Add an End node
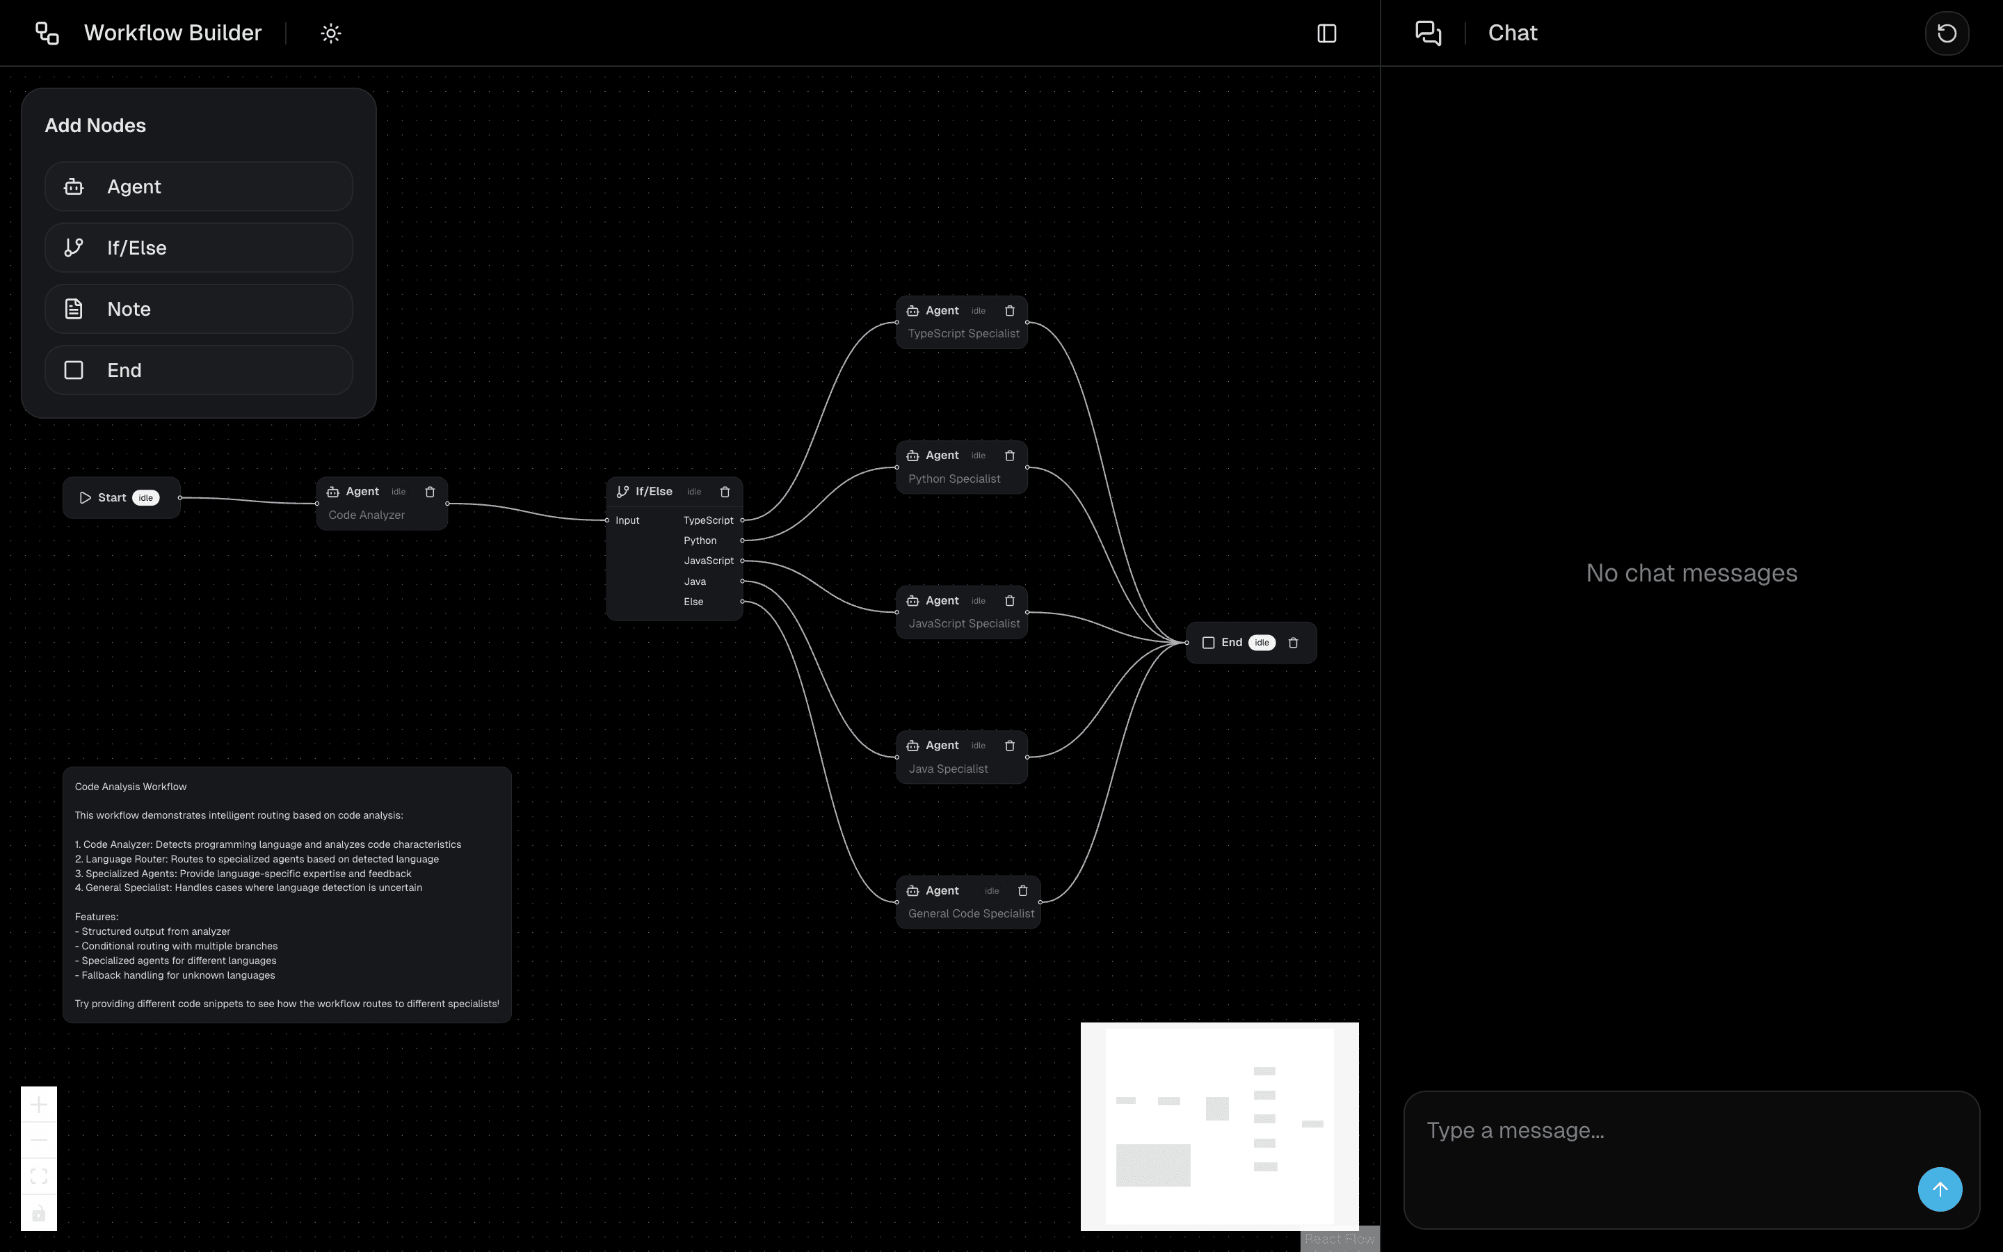 tap(198, 370)
